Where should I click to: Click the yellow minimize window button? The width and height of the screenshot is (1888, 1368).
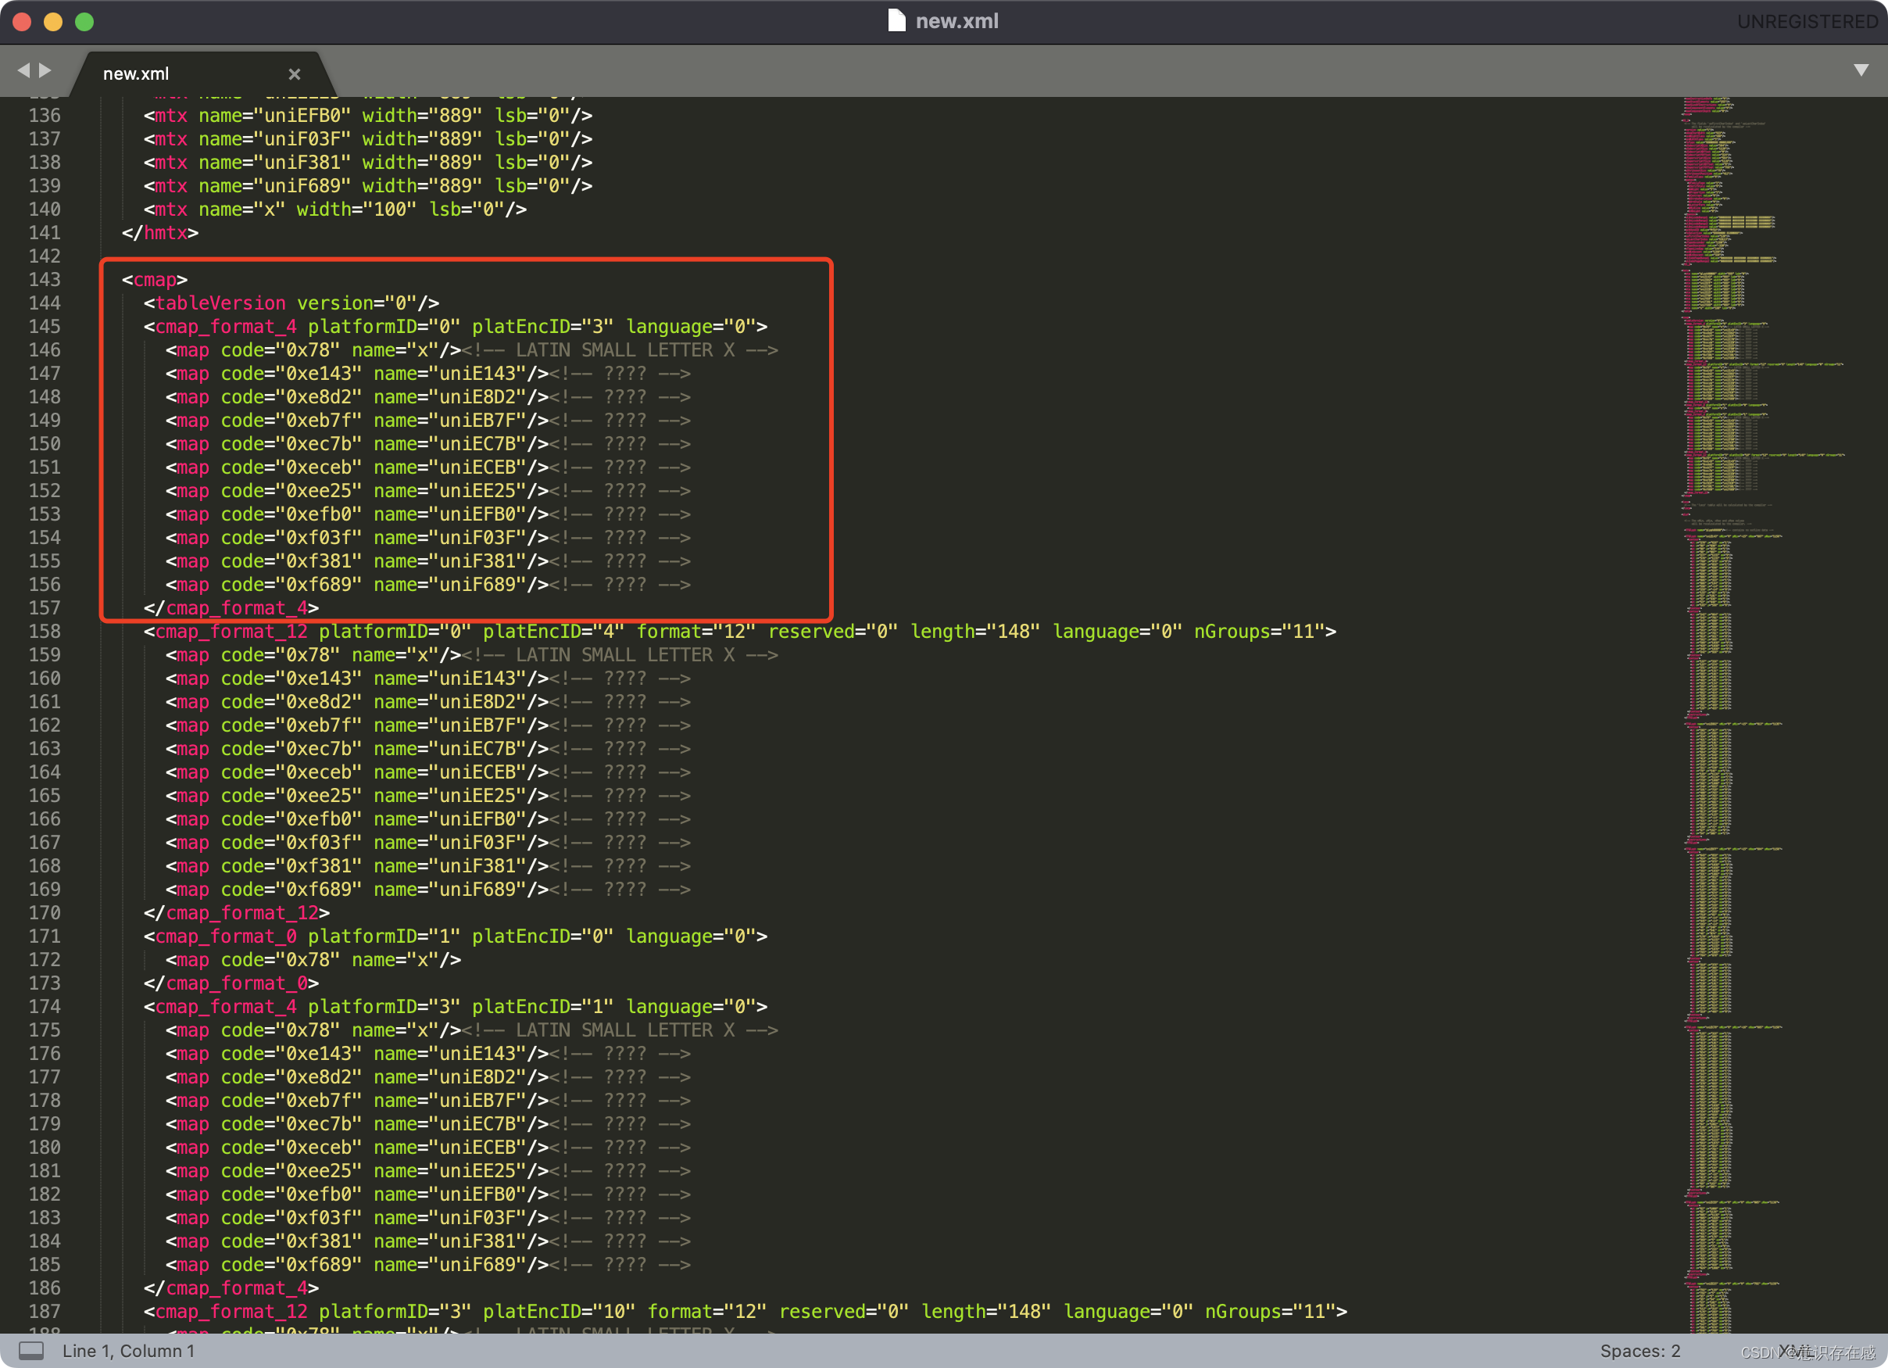pyautogui.click(x=53, y=22)
